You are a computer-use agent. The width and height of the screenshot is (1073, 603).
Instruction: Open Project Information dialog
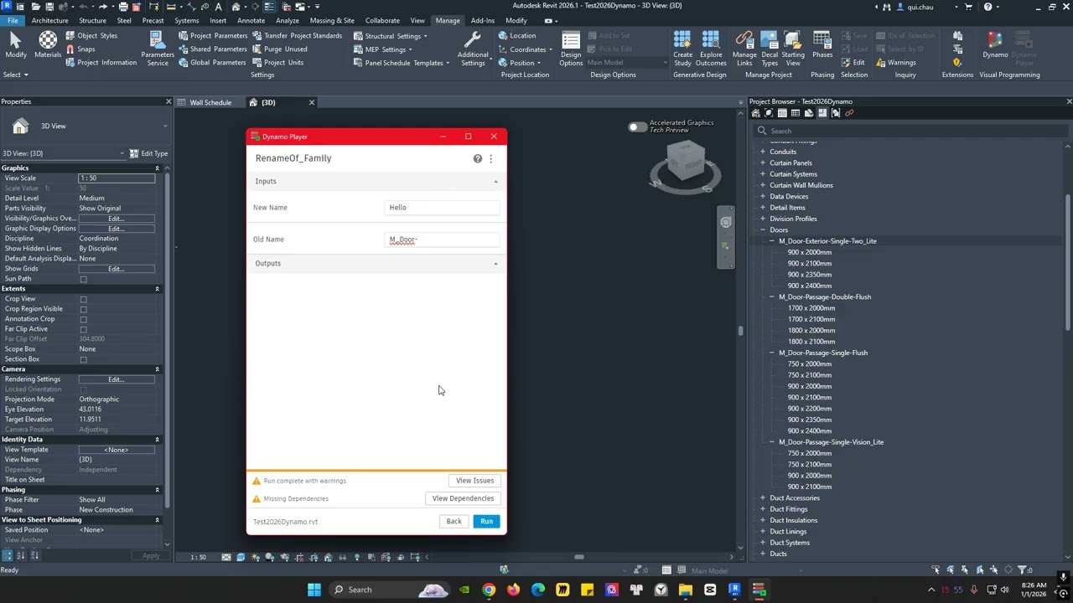[x=101, y=63]
